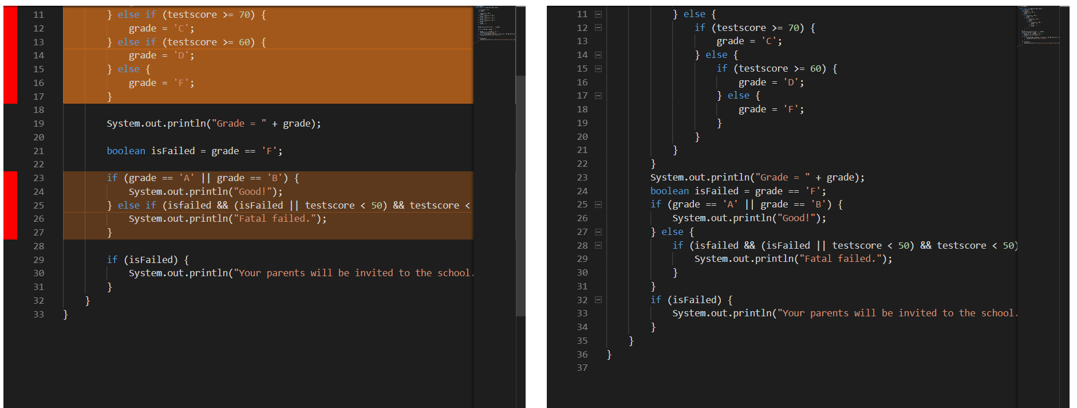Image resolution: width=1077 pixels, height=408 pixels.
Task: Select line number 37 in right editor
Action: [x=582, y=368]
